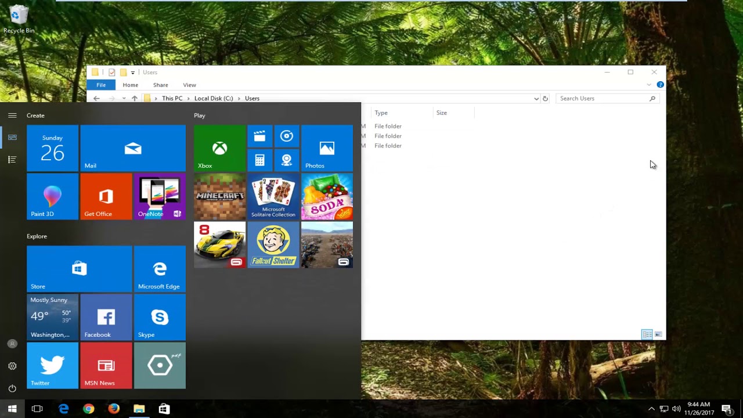
Task: Launch Paint 3D tile
Action: pos(52,196)
